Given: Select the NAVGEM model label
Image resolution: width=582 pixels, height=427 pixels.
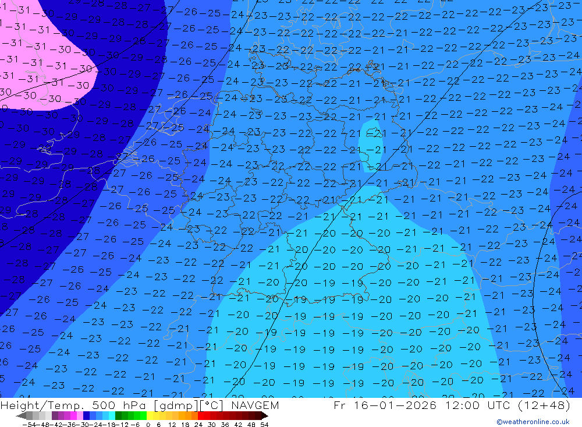Looking at the screenshot, I should (x=255, y=405).
